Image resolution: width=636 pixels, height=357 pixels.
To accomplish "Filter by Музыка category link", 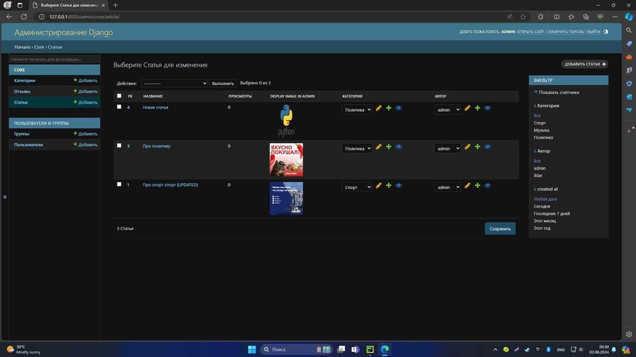I will coord(541,130).
